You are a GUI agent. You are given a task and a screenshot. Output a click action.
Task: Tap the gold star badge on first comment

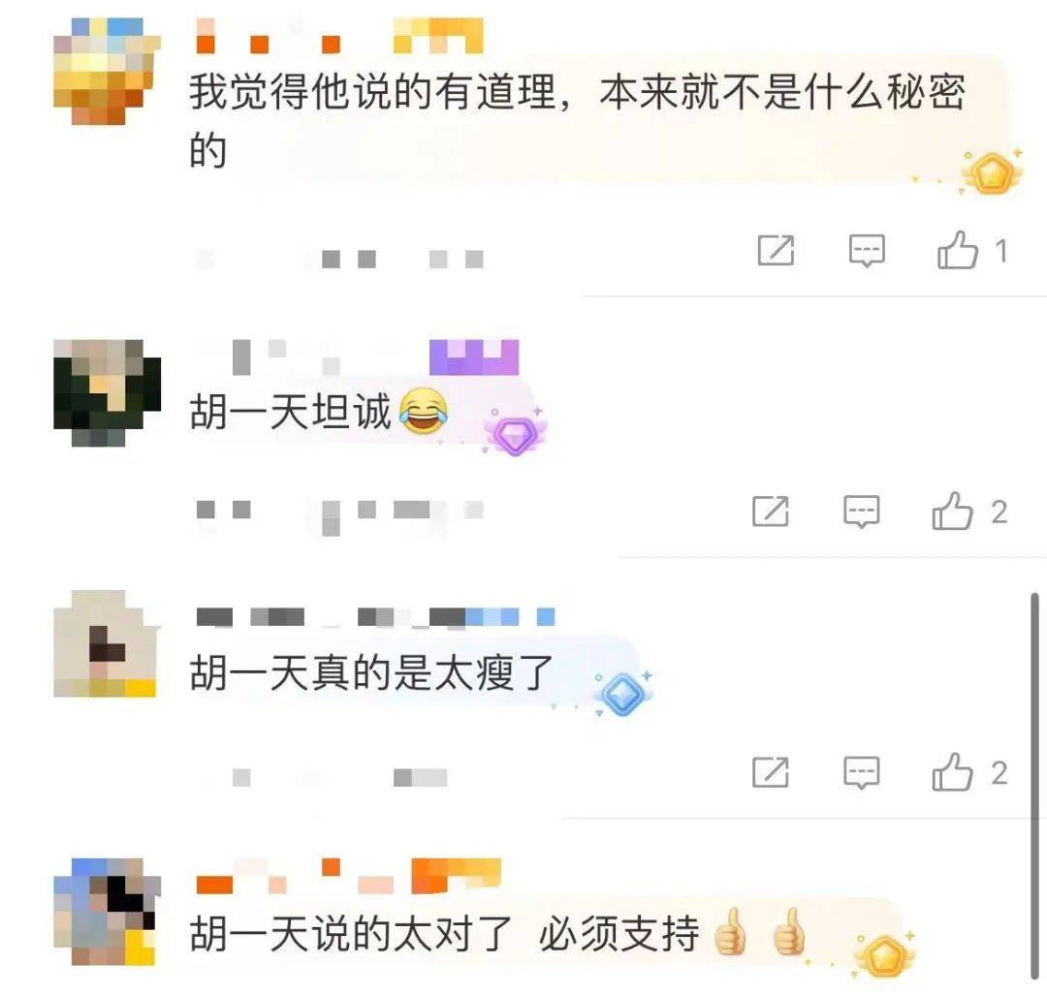click(x=993, y=172)
